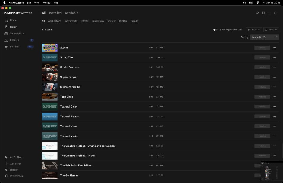Open more options for Textural Cello
The height and width of the screenshot is (183, 283).
click(x=274, y=107)
